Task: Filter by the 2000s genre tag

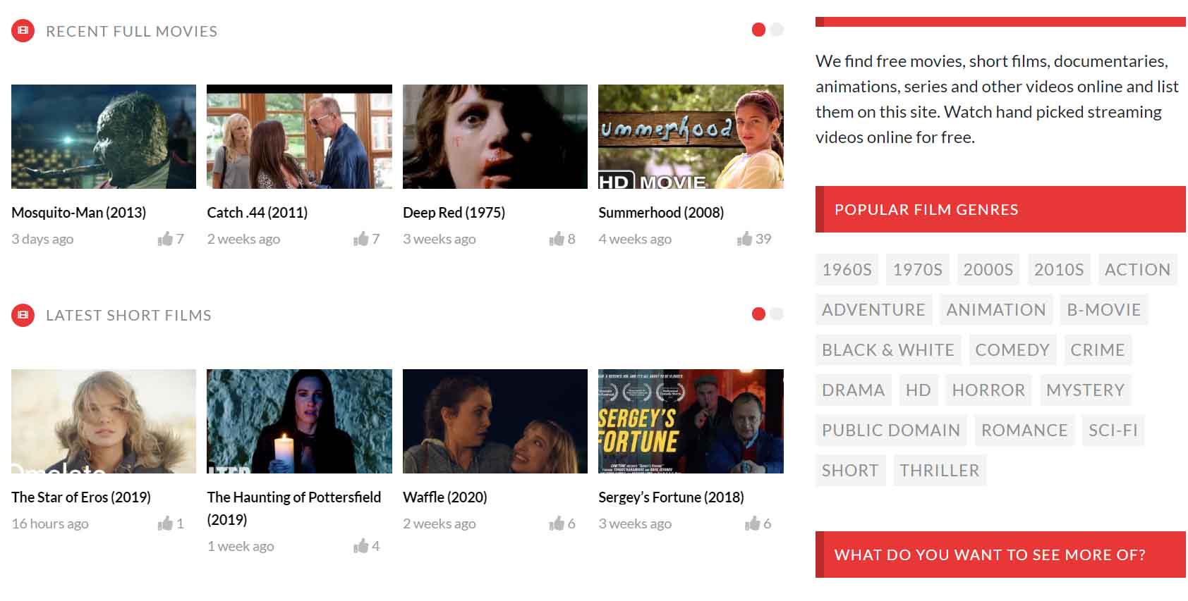Action: click(988, 269)
